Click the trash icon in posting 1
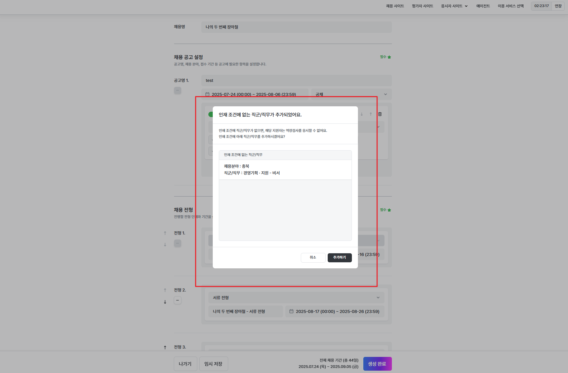 pos(380,114)
